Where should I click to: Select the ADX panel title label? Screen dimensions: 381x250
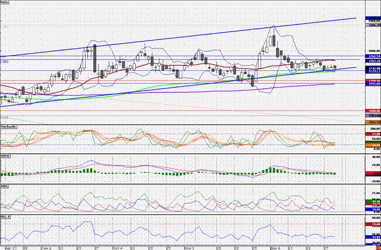point(4,186)
